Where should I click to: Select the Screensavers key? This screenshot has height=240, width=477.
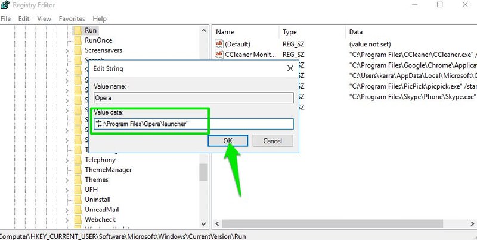click(103, 50)
